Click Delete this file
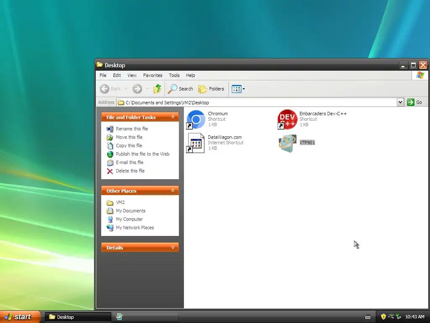The image size is (430, 323). pyautogui.click(x=130, y=171)
